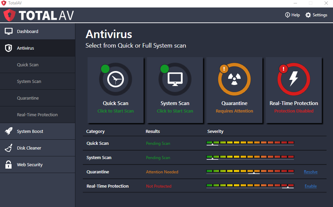
Task: Click the Quarantine severity meter
Action: click(250, 172)
